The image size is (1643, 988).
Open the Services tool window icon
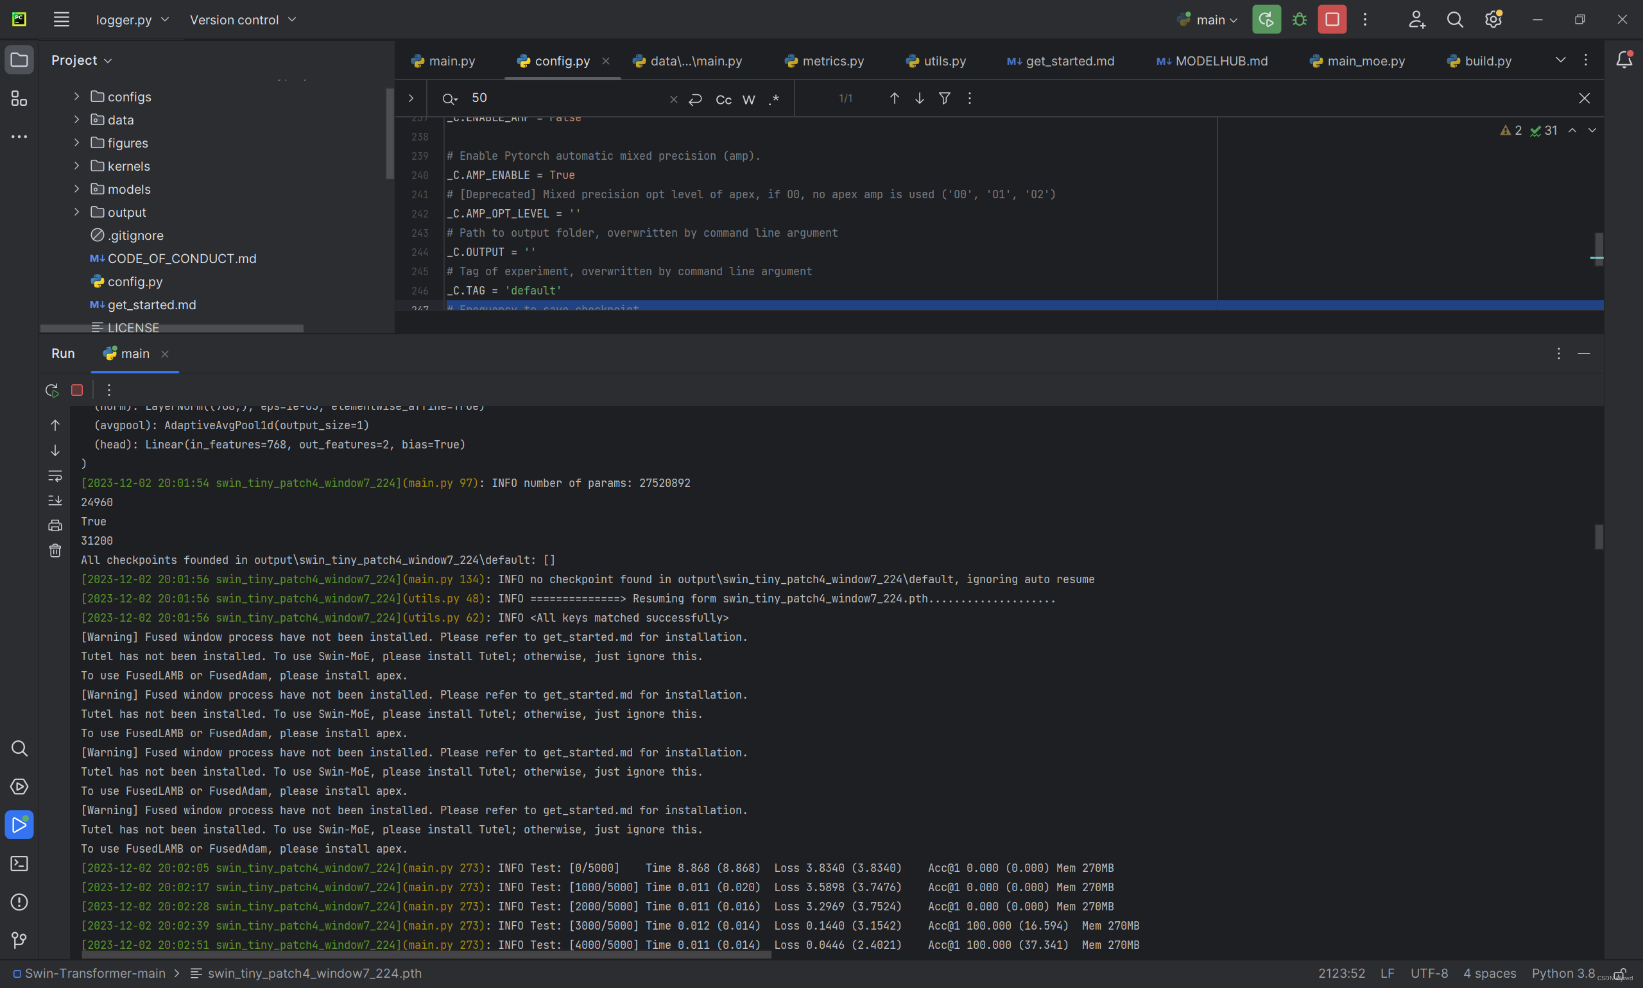(19, 787)
